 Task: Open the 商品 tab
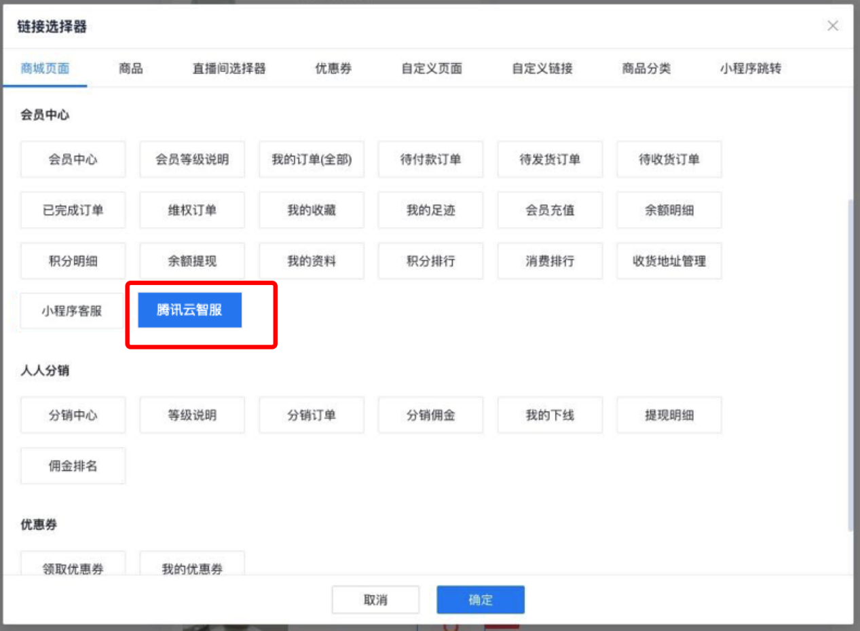click(130, 69)
